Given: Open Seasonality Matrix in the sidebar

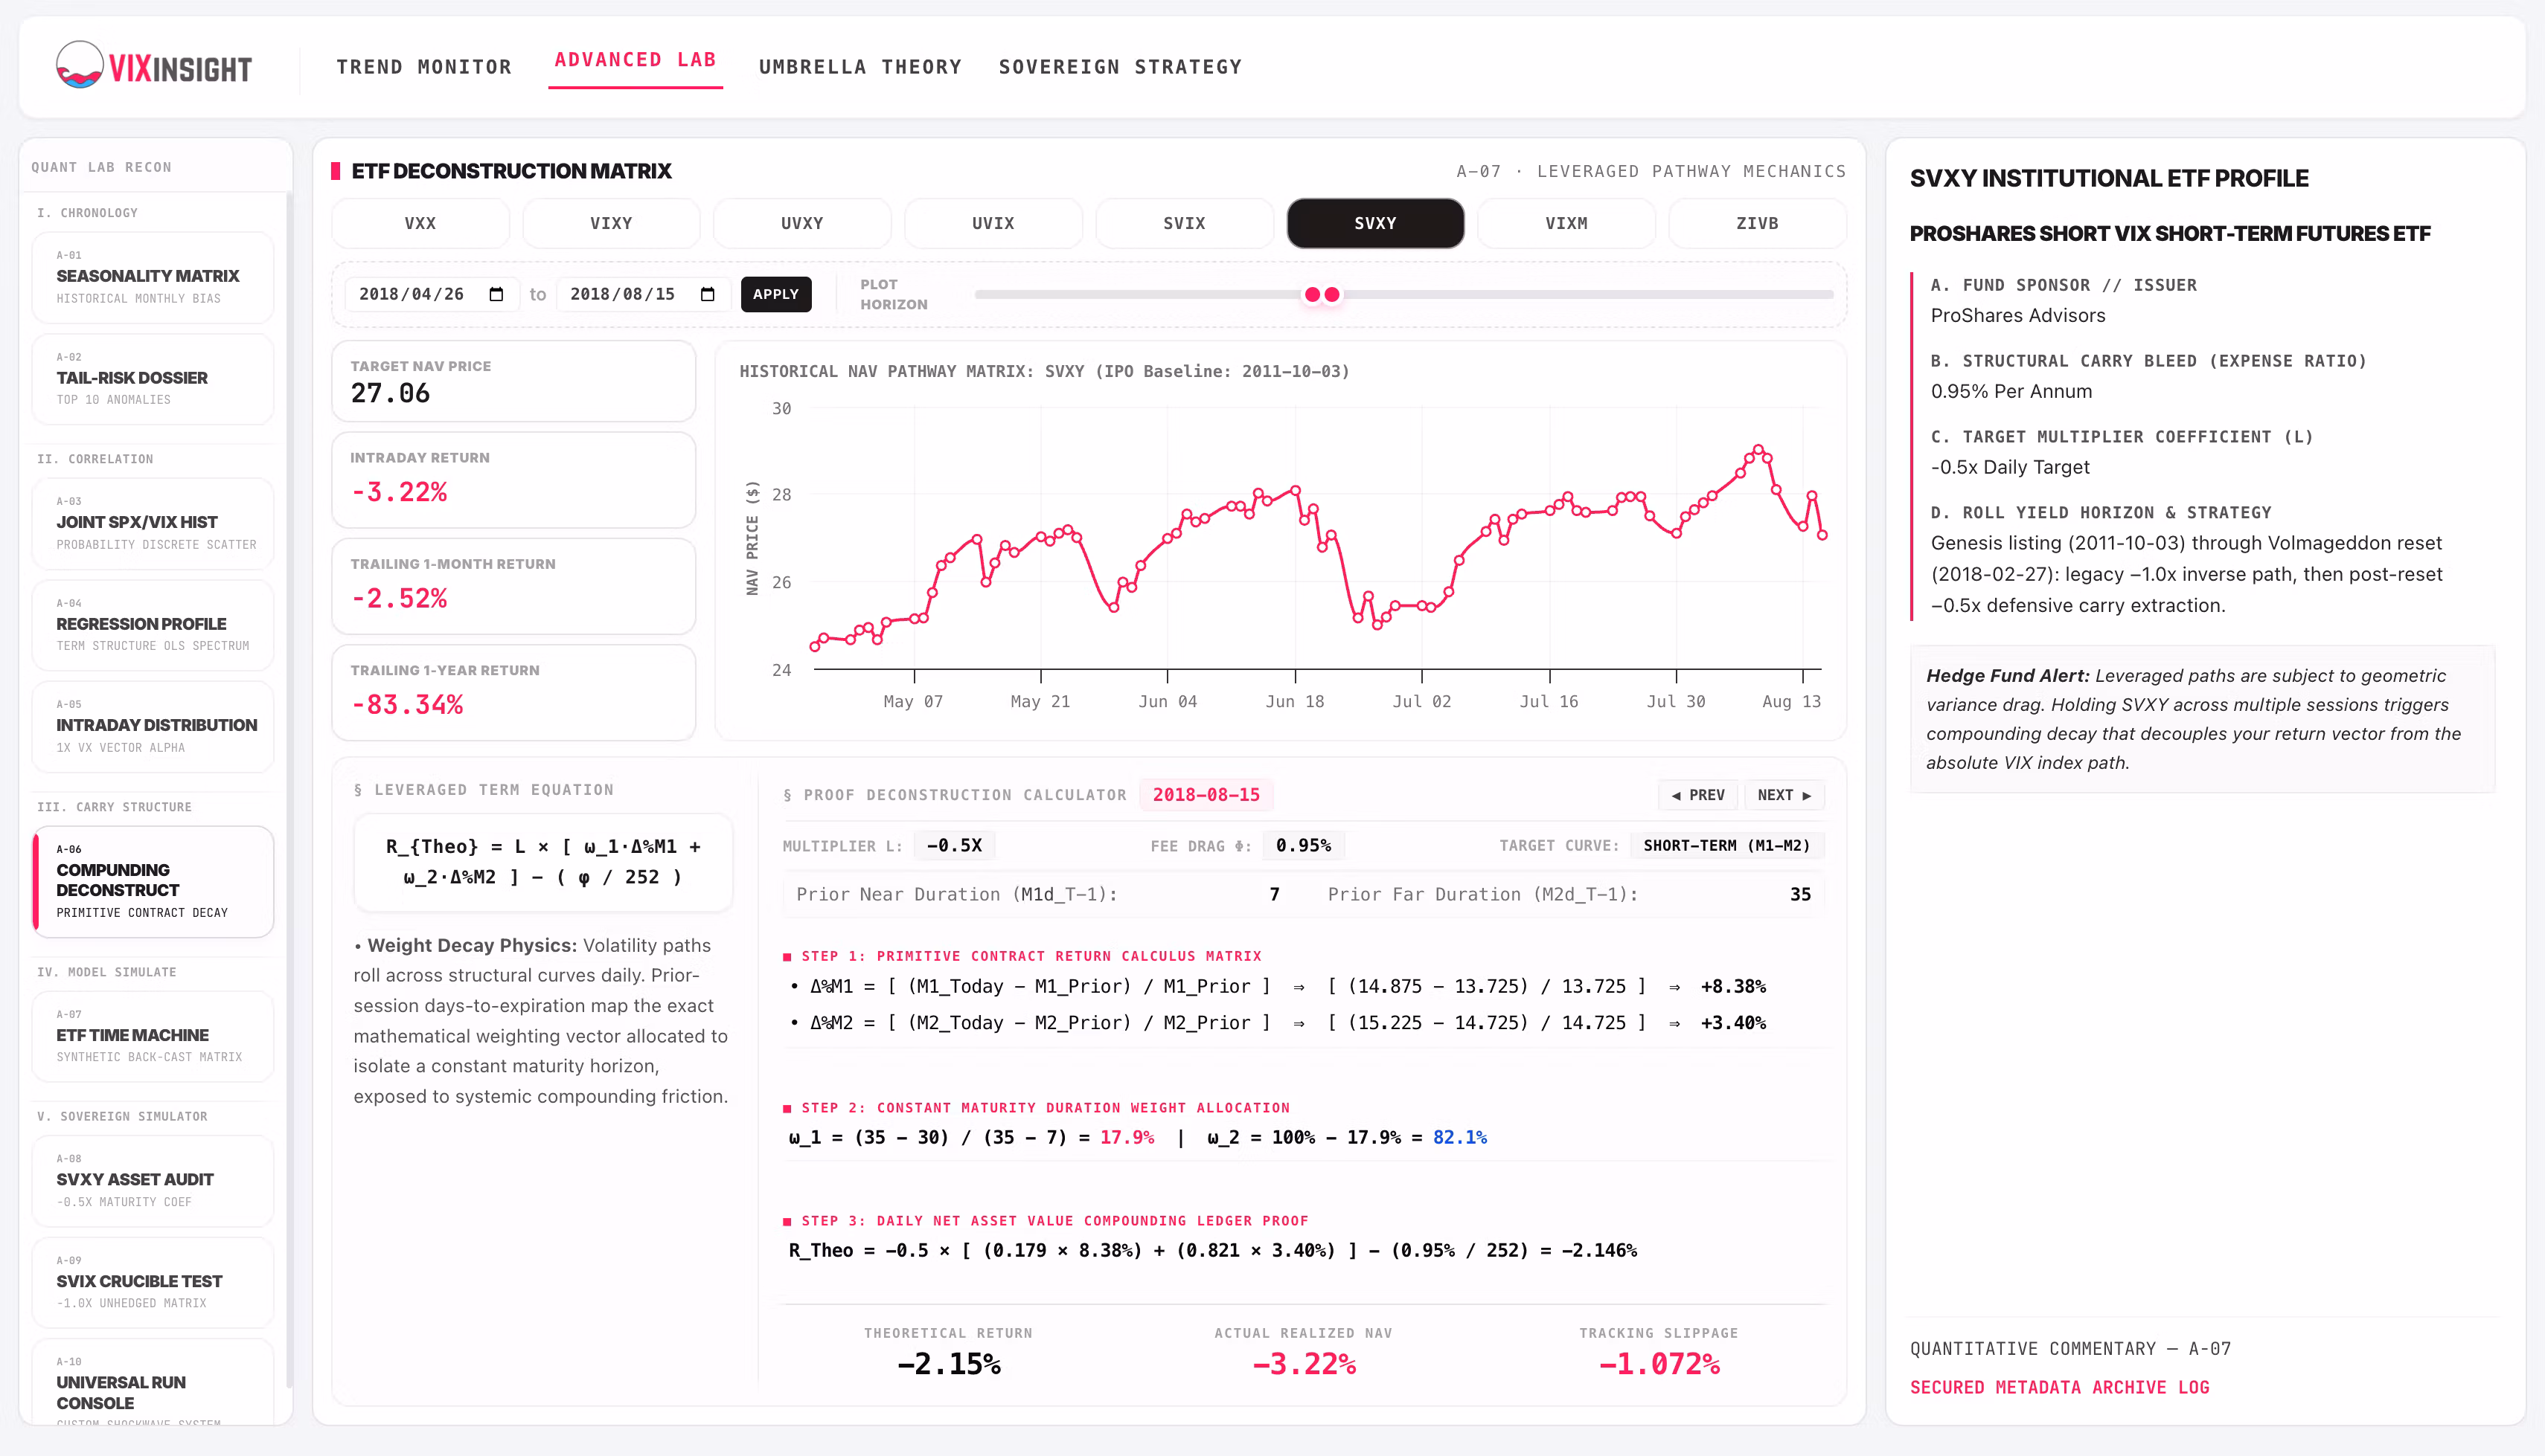Looking at the screenshot, I should 153,278.
